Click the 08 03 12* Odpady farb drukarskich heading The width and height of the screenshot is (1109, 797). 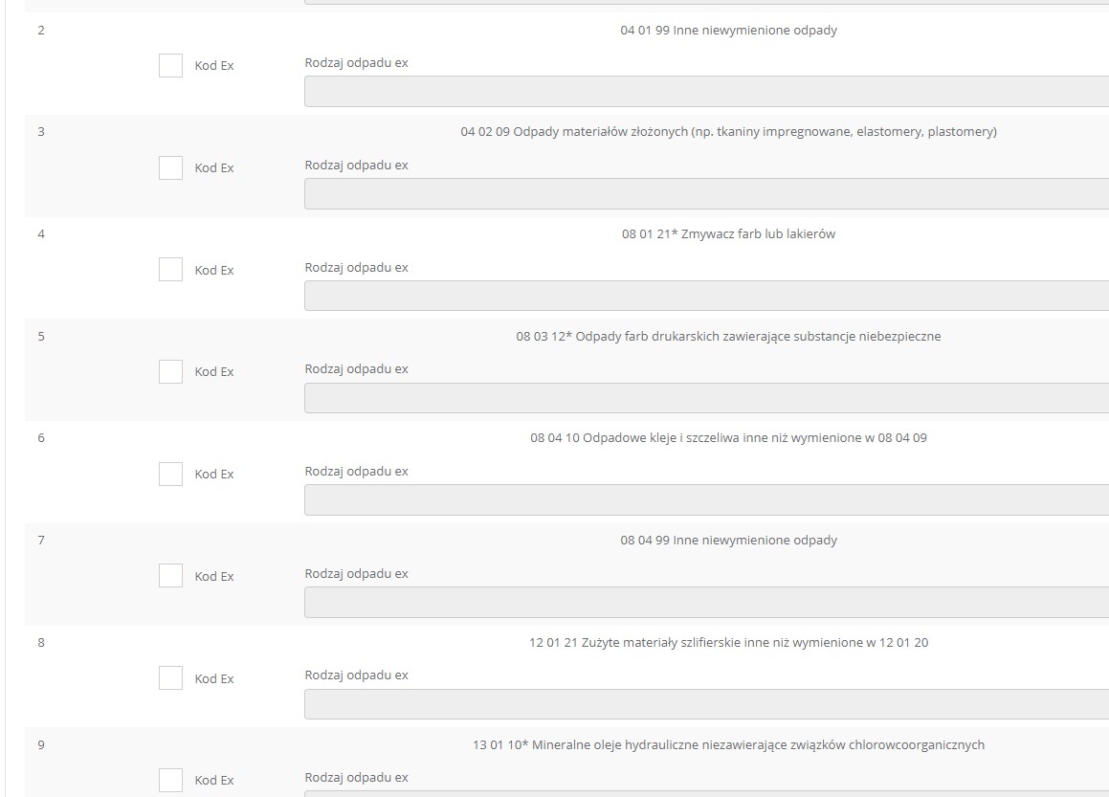tap(728, 336)
